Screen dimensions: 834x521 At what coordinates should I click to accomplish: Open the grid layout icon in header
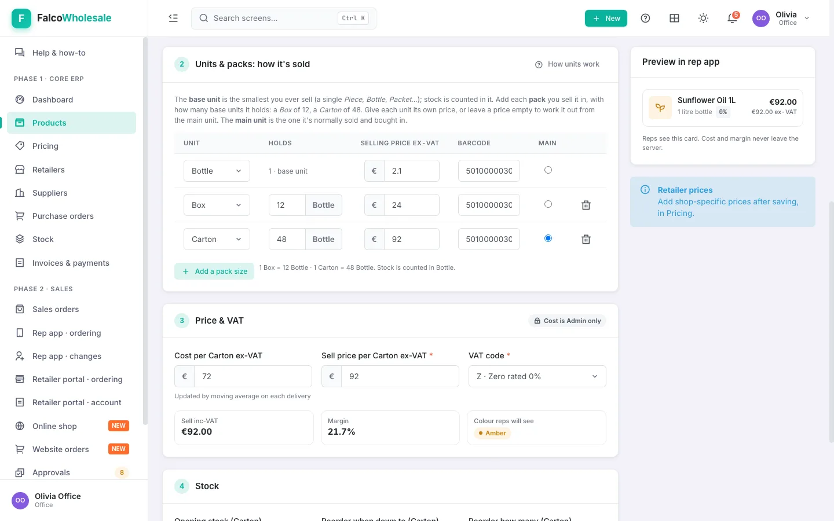coord(674,18)
